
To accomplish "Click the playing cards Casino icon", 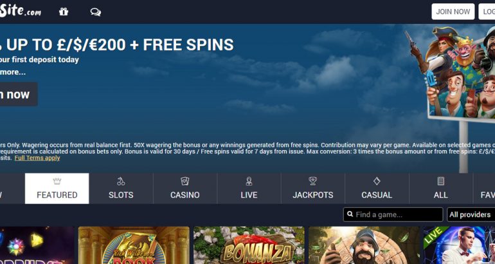I will pos(185,181).
